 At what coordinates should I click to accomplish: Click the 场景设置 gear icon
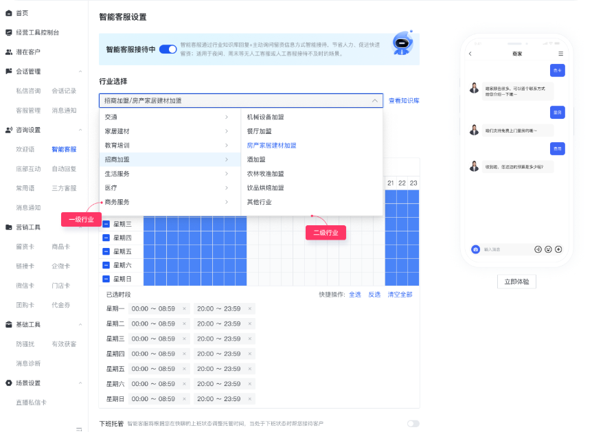coord(9,383)
